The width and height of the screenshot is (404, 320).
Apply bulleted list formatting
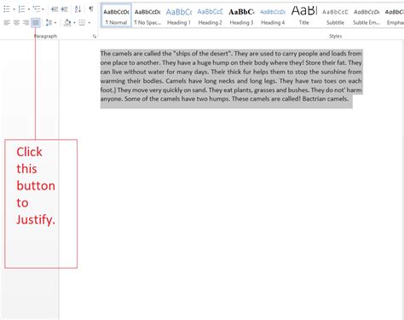pyautogui.click(x=7, y=9)
